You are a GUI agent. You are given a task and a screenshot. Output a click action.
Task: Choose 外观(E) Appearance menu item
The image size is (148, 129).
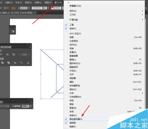[x=104, y=71]
